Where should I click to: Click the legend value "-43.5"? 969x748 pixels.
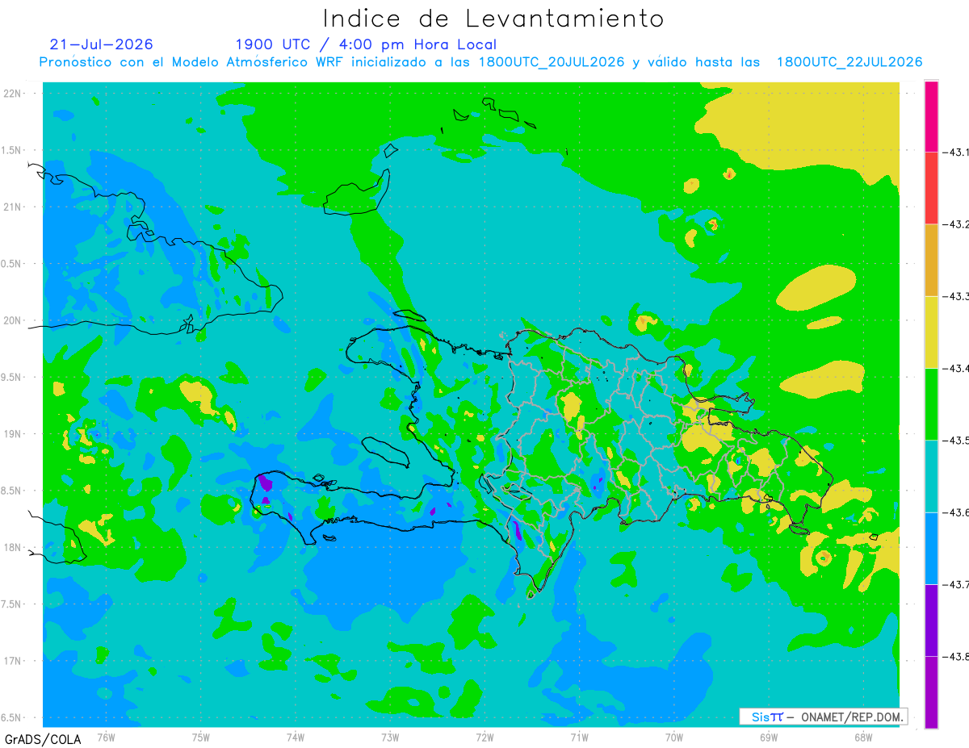point(956,441)
